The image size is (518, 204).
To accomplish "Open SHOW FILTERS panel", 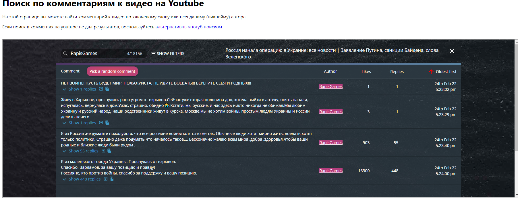I will pyautogui.click(x=168, y=54).
